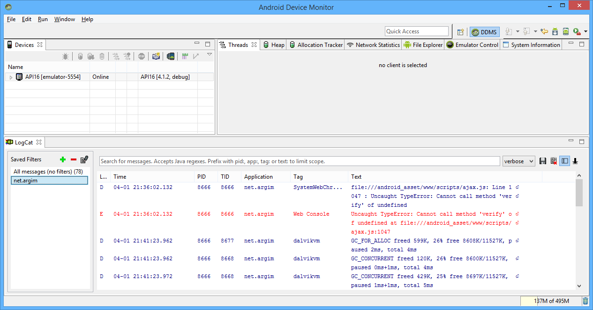Viewport: 593px width, 310px height.
Task: Click the Debug selected process bug icon
Action: click(x=66, y=56)
